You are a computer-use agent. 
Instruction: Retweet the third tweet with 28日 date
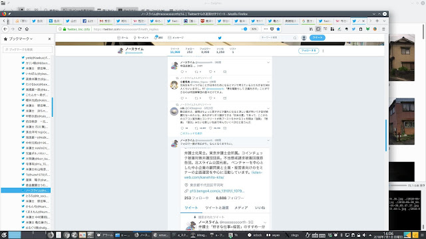(x=196, y=128)
